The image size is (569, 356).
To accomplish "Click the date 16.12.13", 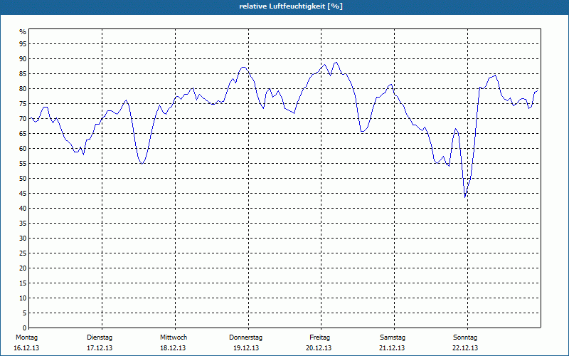I will point(26,348).
